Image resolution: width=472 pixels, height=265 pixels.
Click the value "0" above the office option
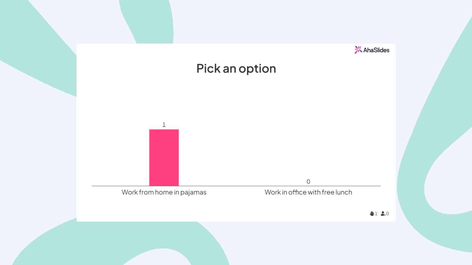308,182
